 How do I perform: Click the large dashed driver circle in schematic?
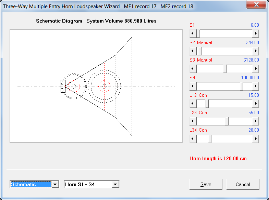coord(104,86)
